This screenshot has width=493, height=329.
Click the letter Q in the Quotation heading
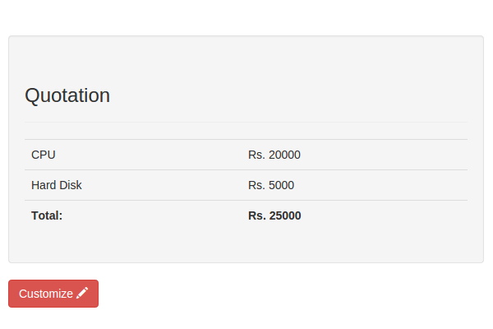click(32, 96)
